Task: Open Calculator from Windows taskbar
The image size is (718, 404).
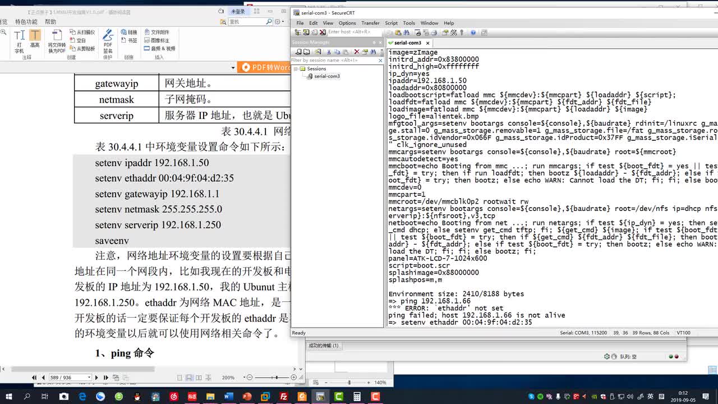Action: [357, 397]
